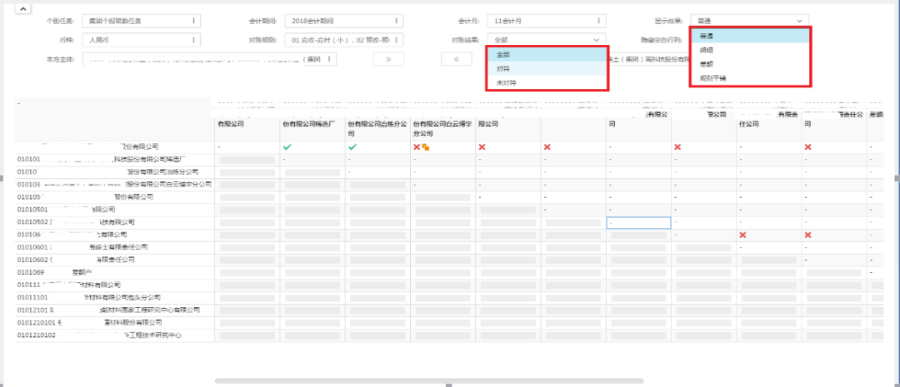Select row 0101210102 工程技术研究中心
This screenshot has height=387, width=900.
115,335
